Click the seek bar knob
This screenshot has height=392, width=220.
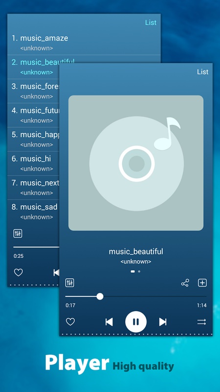pos(100,296)
